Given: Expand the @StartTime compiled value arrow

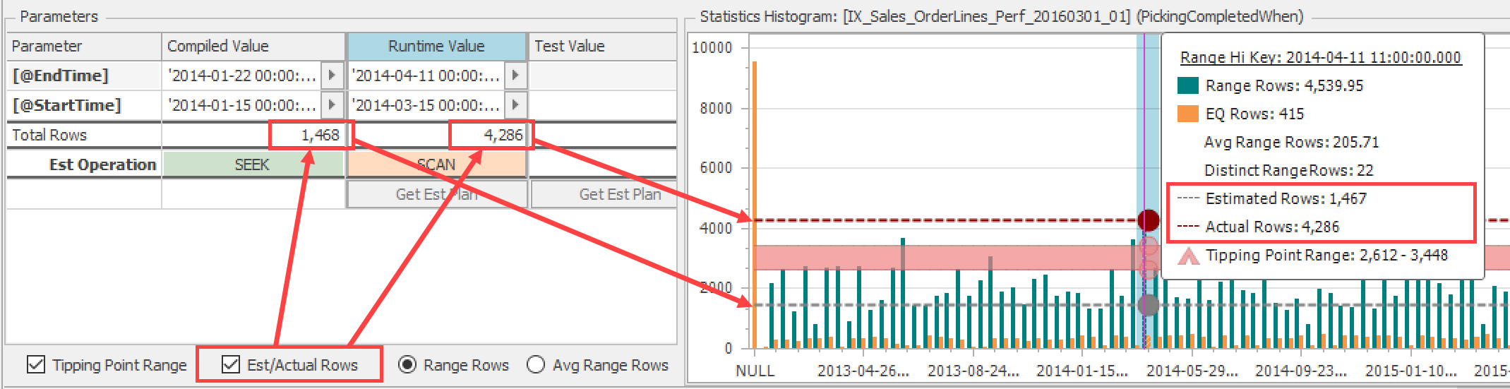Looking at the screenshot, I should coord(332,105).
